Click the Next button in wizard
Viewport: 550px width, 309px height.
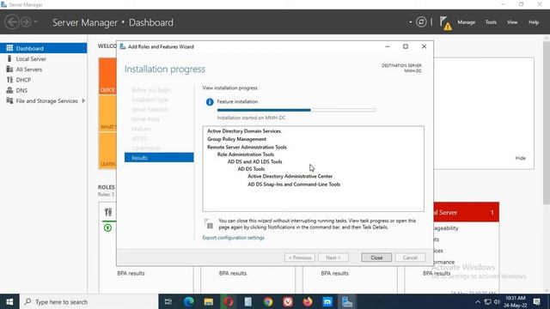(333, 257)
